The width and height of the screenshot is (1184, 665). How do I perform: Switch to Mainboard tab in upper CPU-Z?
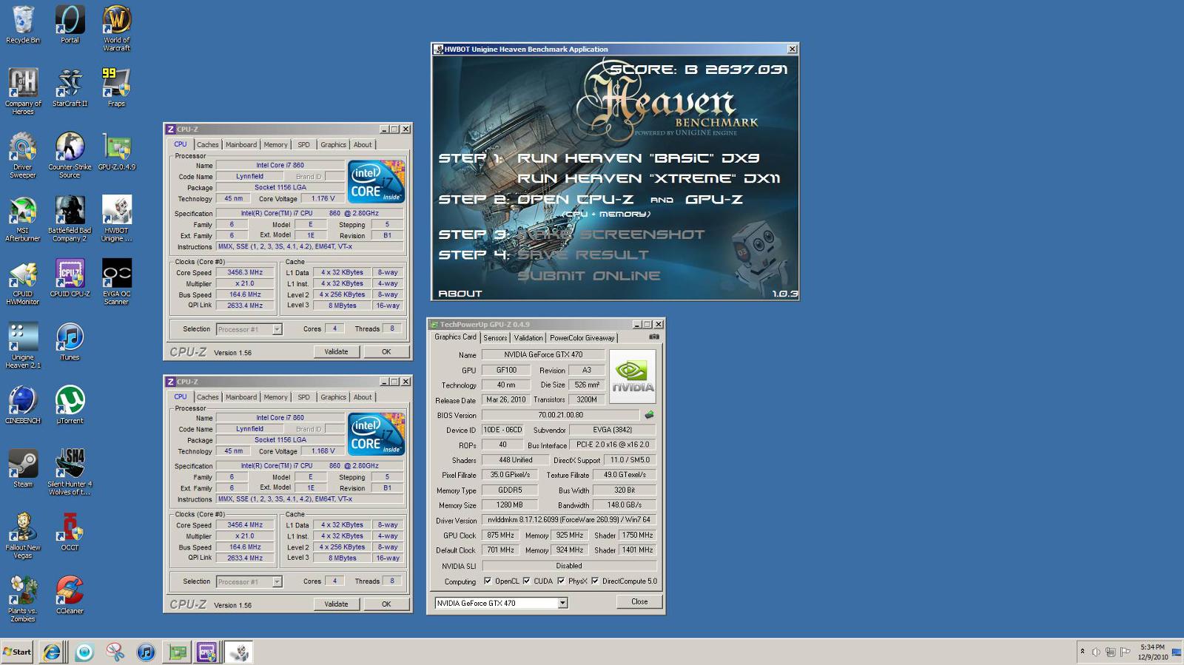click(241, 145)
